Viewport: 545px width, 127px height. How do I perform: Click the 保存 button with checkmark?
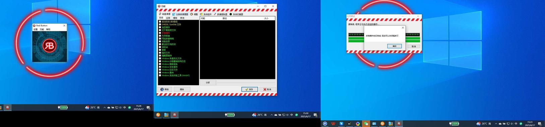(x=249, y=89)
